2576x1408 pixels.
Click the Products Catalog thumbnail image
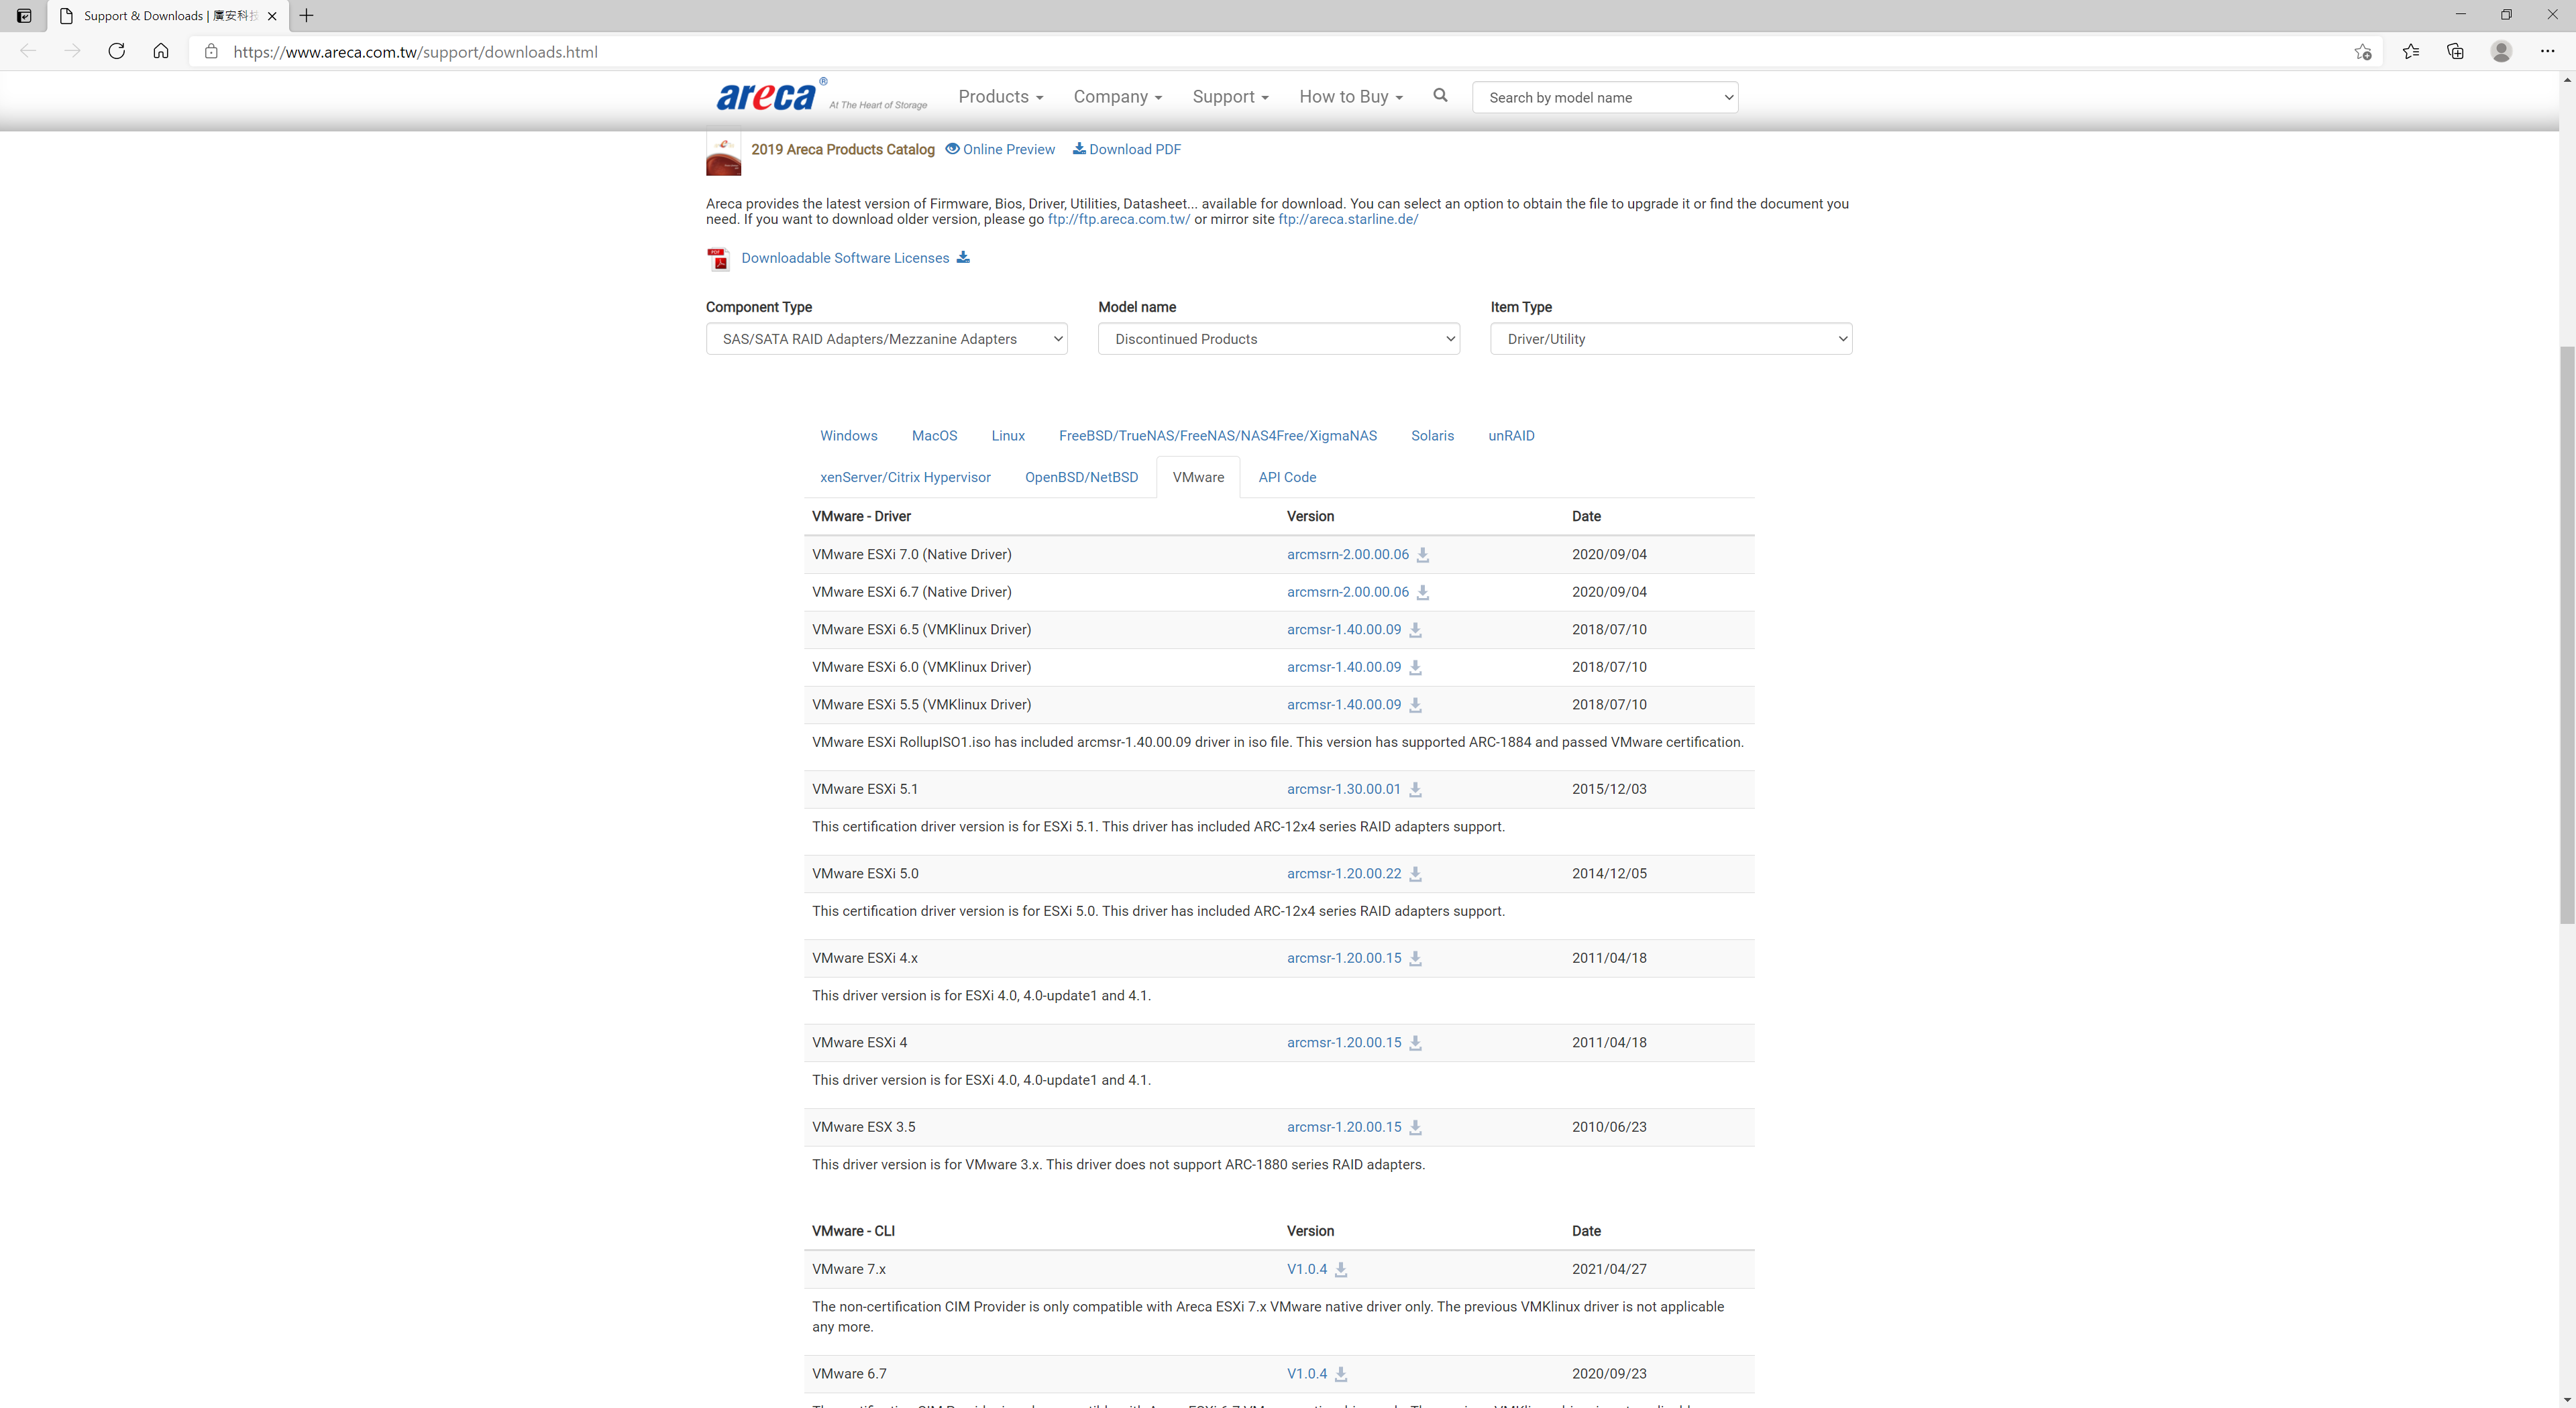click(723, 155)
